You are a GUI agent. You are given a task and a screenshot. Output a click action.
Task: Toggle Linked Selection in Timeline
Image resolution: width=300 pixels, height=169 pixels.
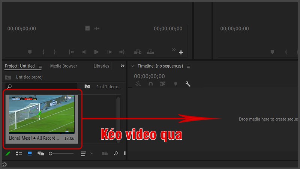coord(163,84)
